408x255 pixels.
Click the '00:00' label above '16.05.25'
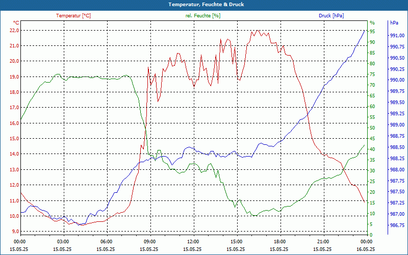pyautogui.click(x=367, y=241)
